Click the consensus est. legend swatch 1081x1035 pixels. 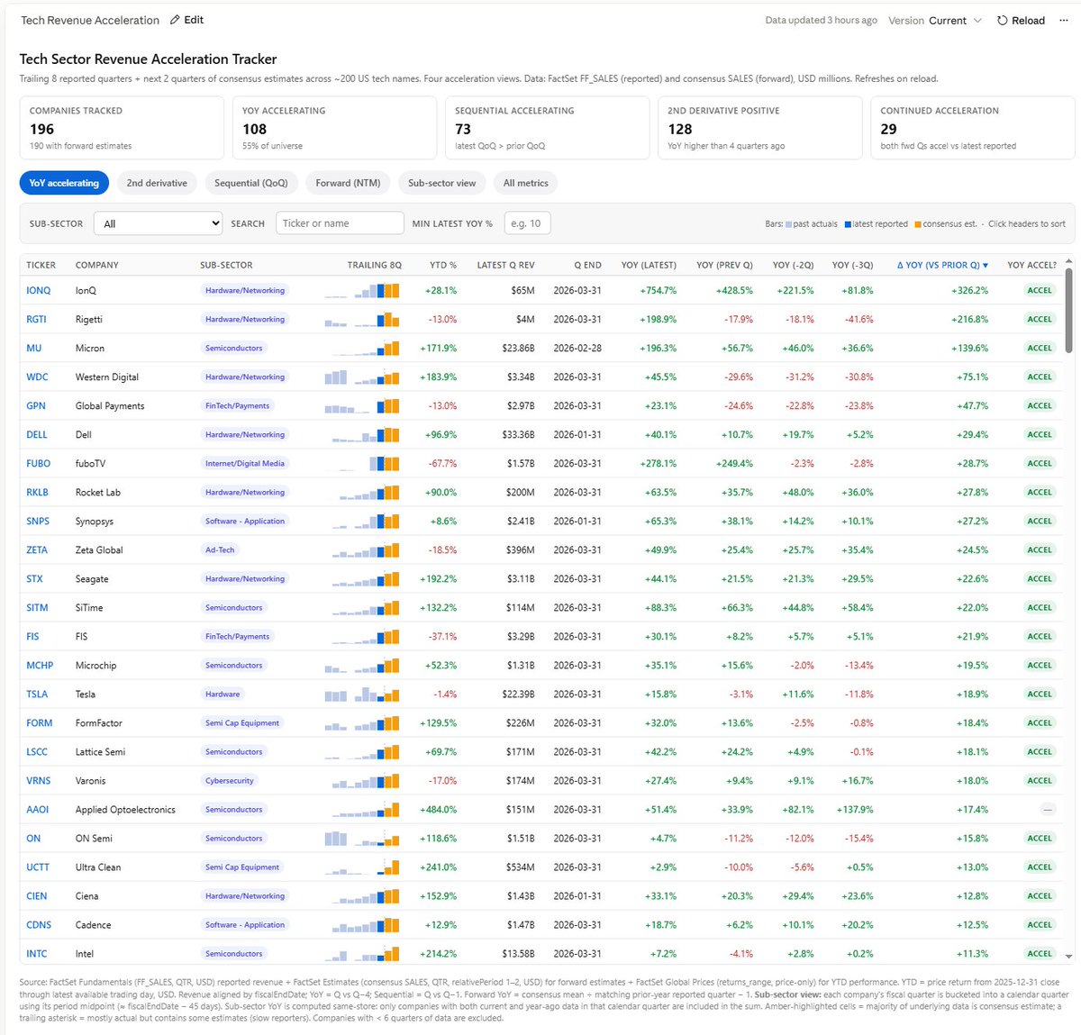click(918, 224)
